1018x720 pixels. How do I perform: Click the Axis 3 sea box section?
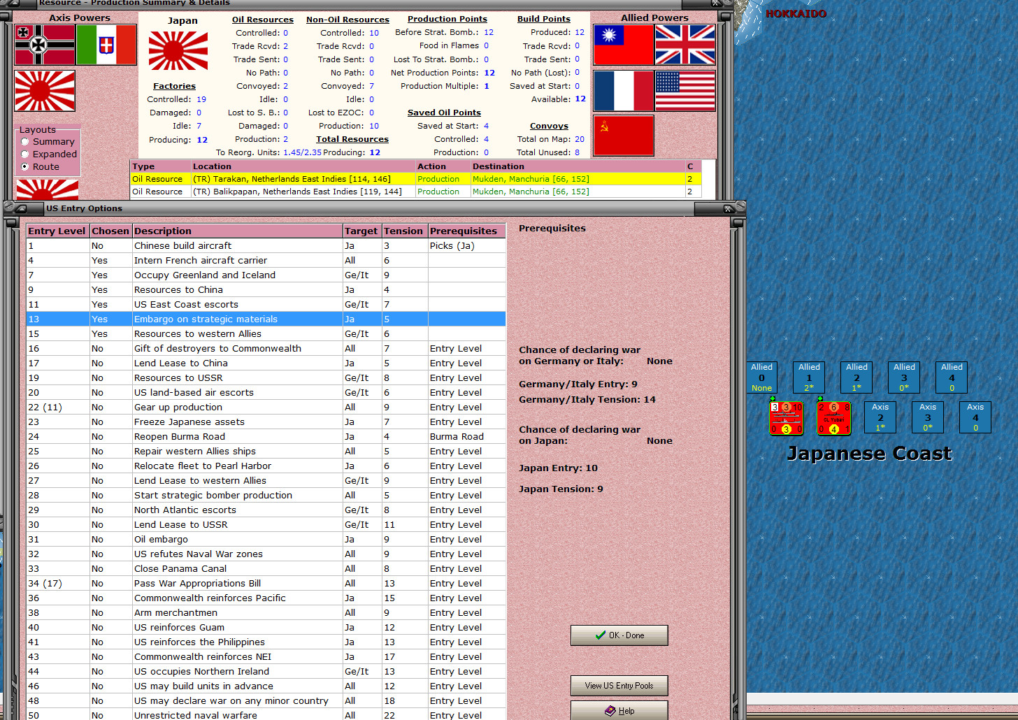(928, 417)
